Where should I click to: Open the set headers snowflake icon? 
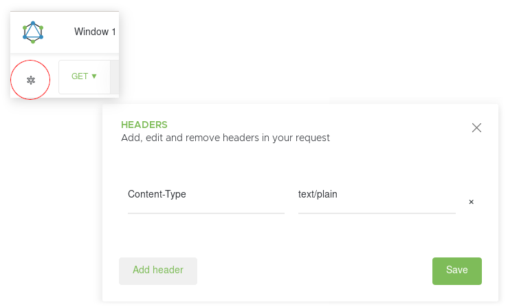[31, 80]
